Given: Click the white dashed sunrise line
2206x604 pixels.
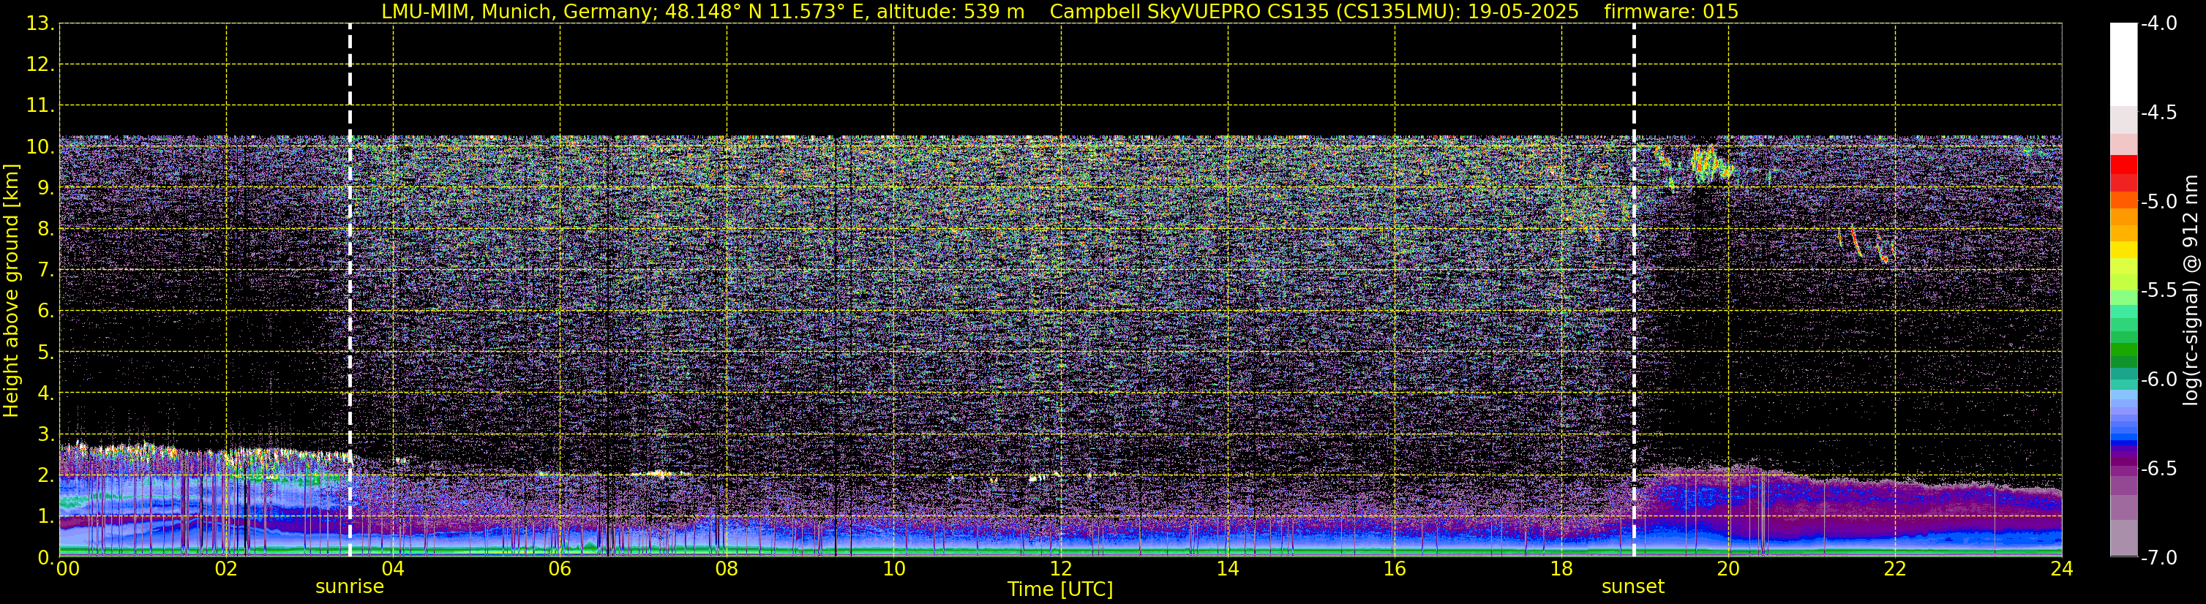Looking at the screenshot, I should (350, 291).
